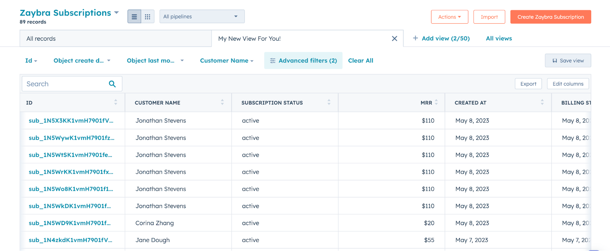The width and height of the screenshot is (610, 251).
Task: Add a new view
Action: coord(441,38)
